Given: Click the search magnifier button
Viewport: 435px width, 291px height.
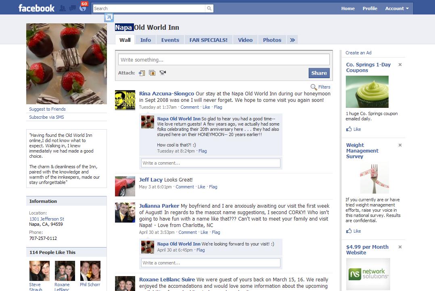Looking at the screenshot, I should pos(209,8).
